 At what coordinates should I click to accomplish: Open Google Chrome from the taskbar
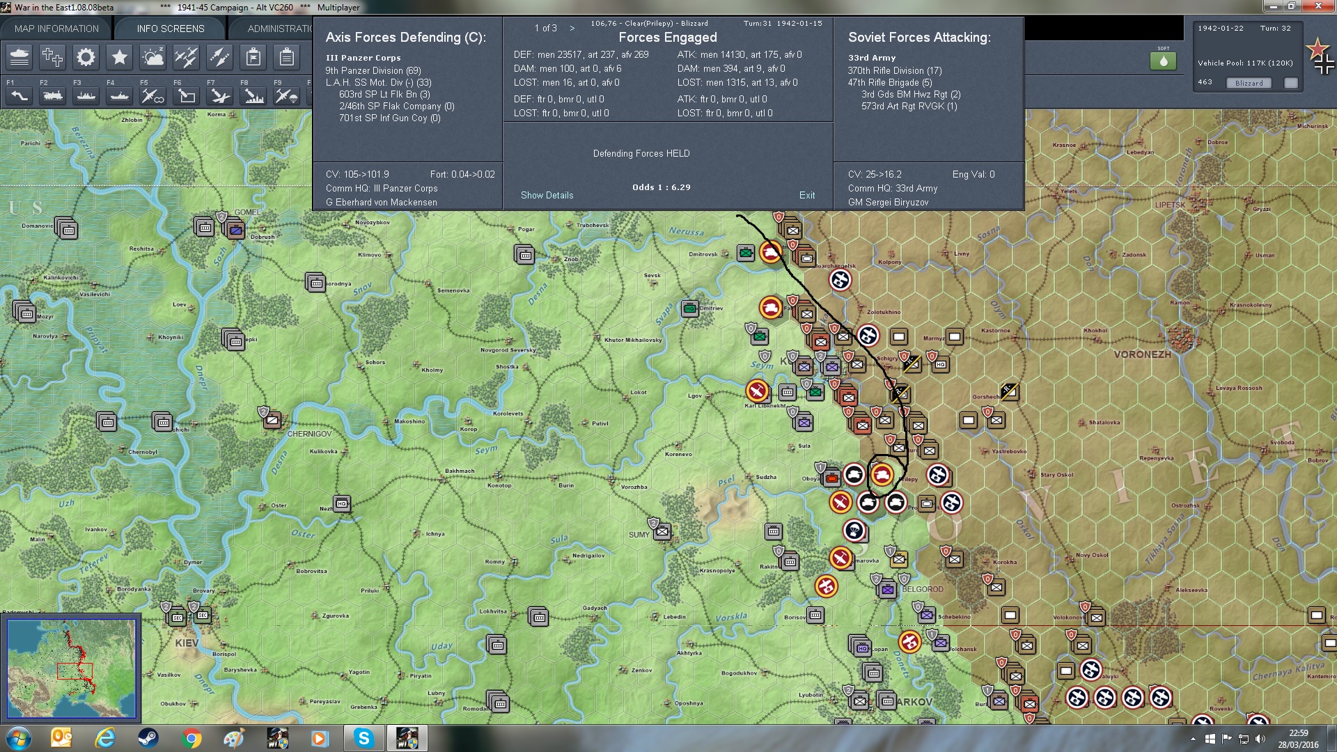(191, 738)
